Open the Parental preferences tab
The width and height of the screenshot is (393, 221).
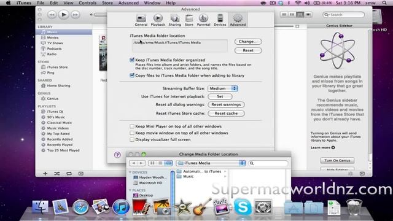203,20
